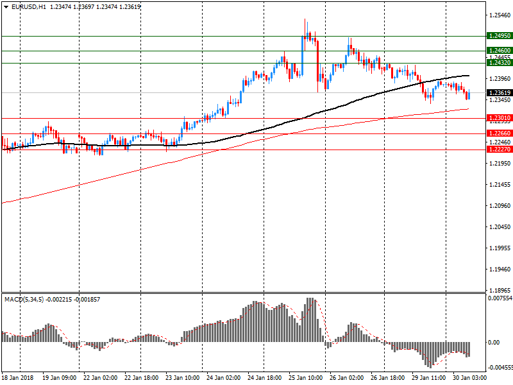The height and width of the screenshot is (385, 513).
Task: Click the 1.20960 price scale value
Action: coord(500,205)
